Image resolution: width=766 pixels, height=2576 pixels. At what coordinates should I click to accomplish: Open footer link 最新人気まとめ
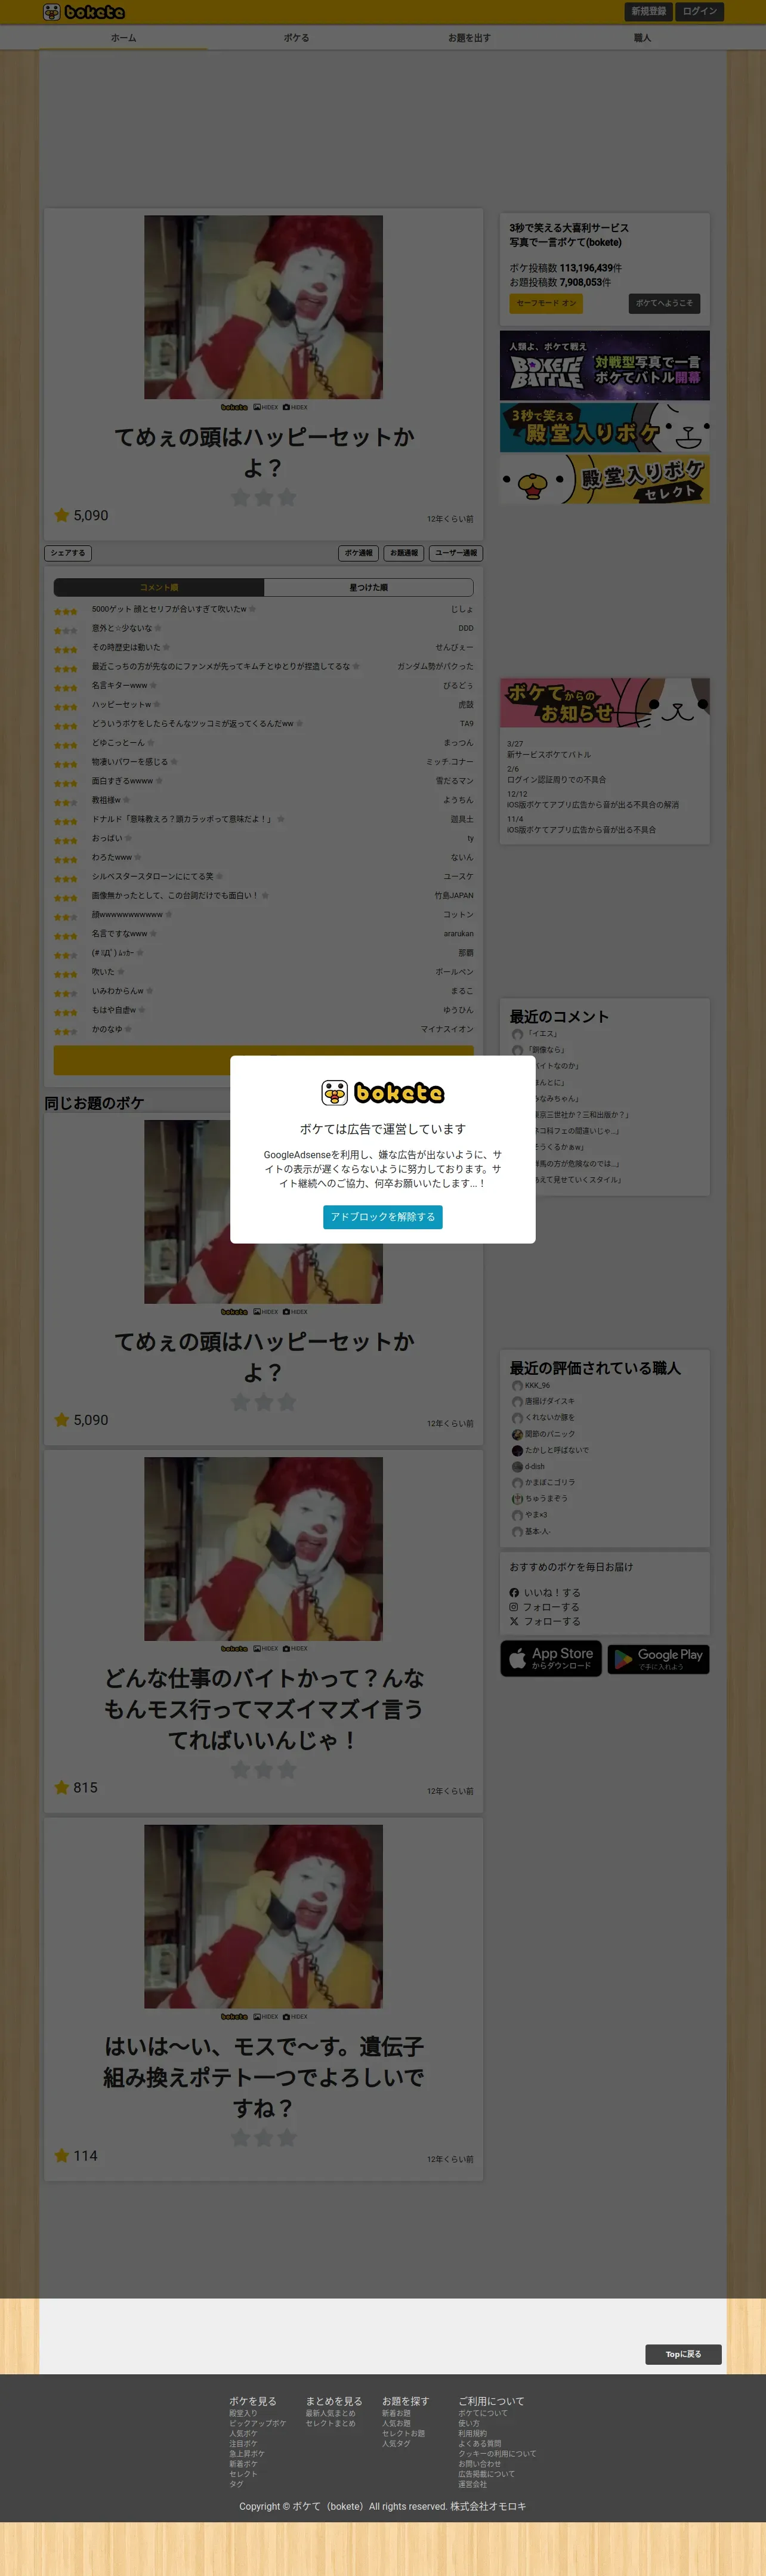pyautogui.click(x=330, y=2413)
